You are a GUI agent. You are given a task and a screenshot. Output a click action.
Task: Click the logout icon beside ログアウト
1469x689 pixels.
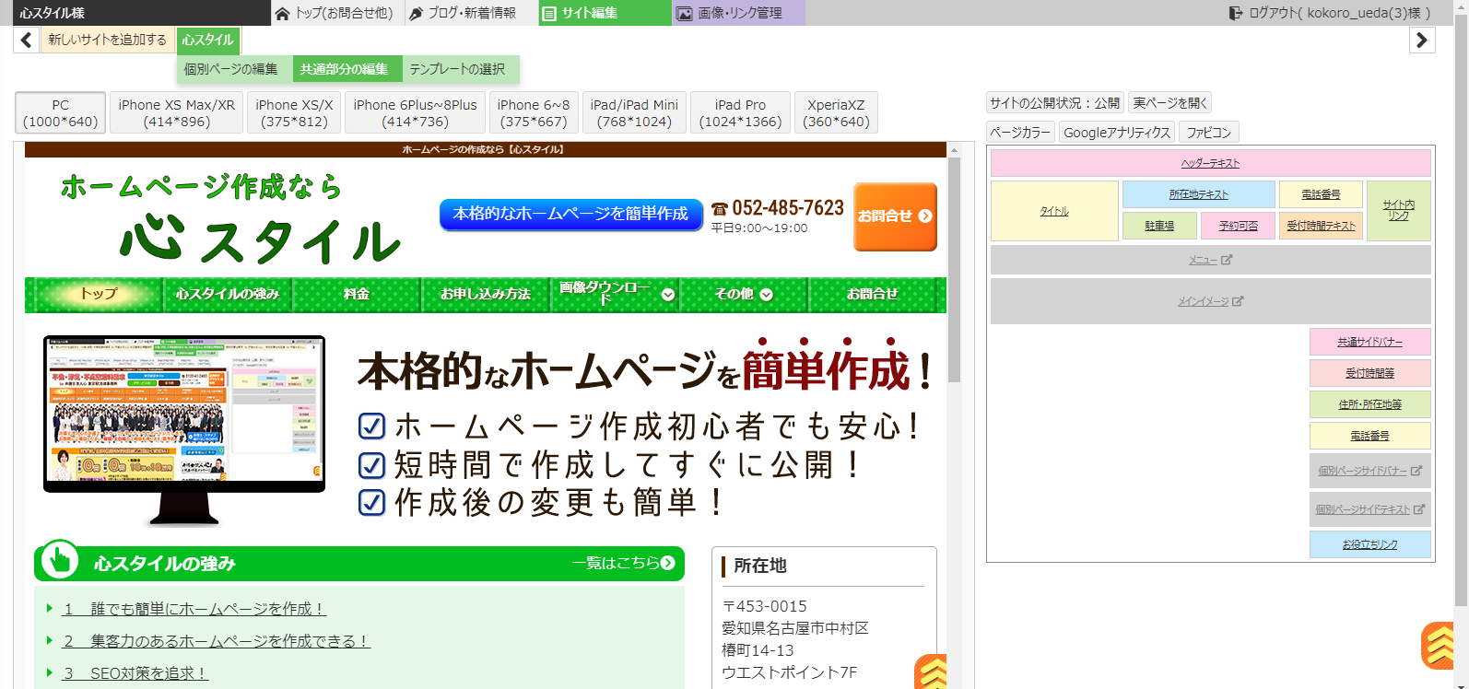(x=1236, y=13)
